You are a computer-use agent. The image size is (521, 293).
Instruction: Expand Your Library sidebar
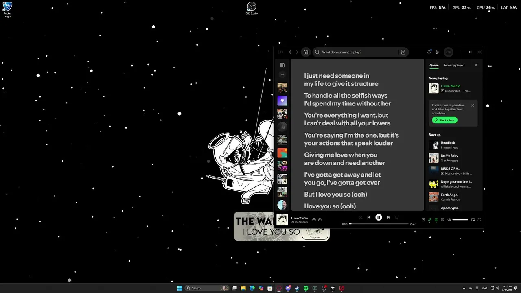point(282,65)
